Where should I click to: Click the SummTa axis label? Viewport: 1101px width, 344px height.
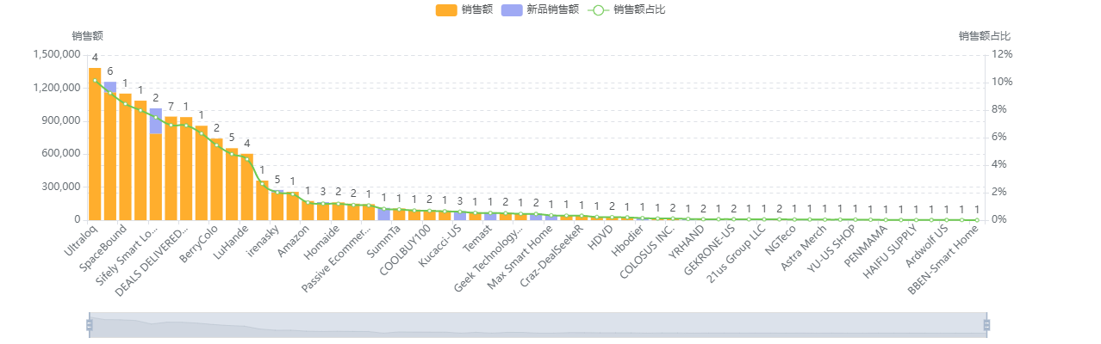pyautogui.click(x=383, y=242)
